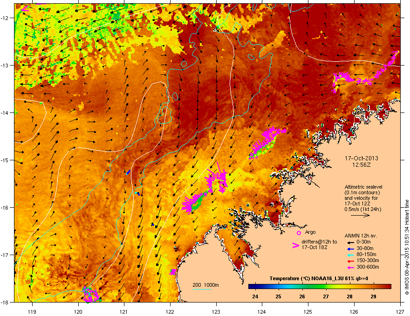Screen dimensions: 410x316
Task: Click the longitude axis label 119
Action: pyautogui.click(x=32, y=311)
